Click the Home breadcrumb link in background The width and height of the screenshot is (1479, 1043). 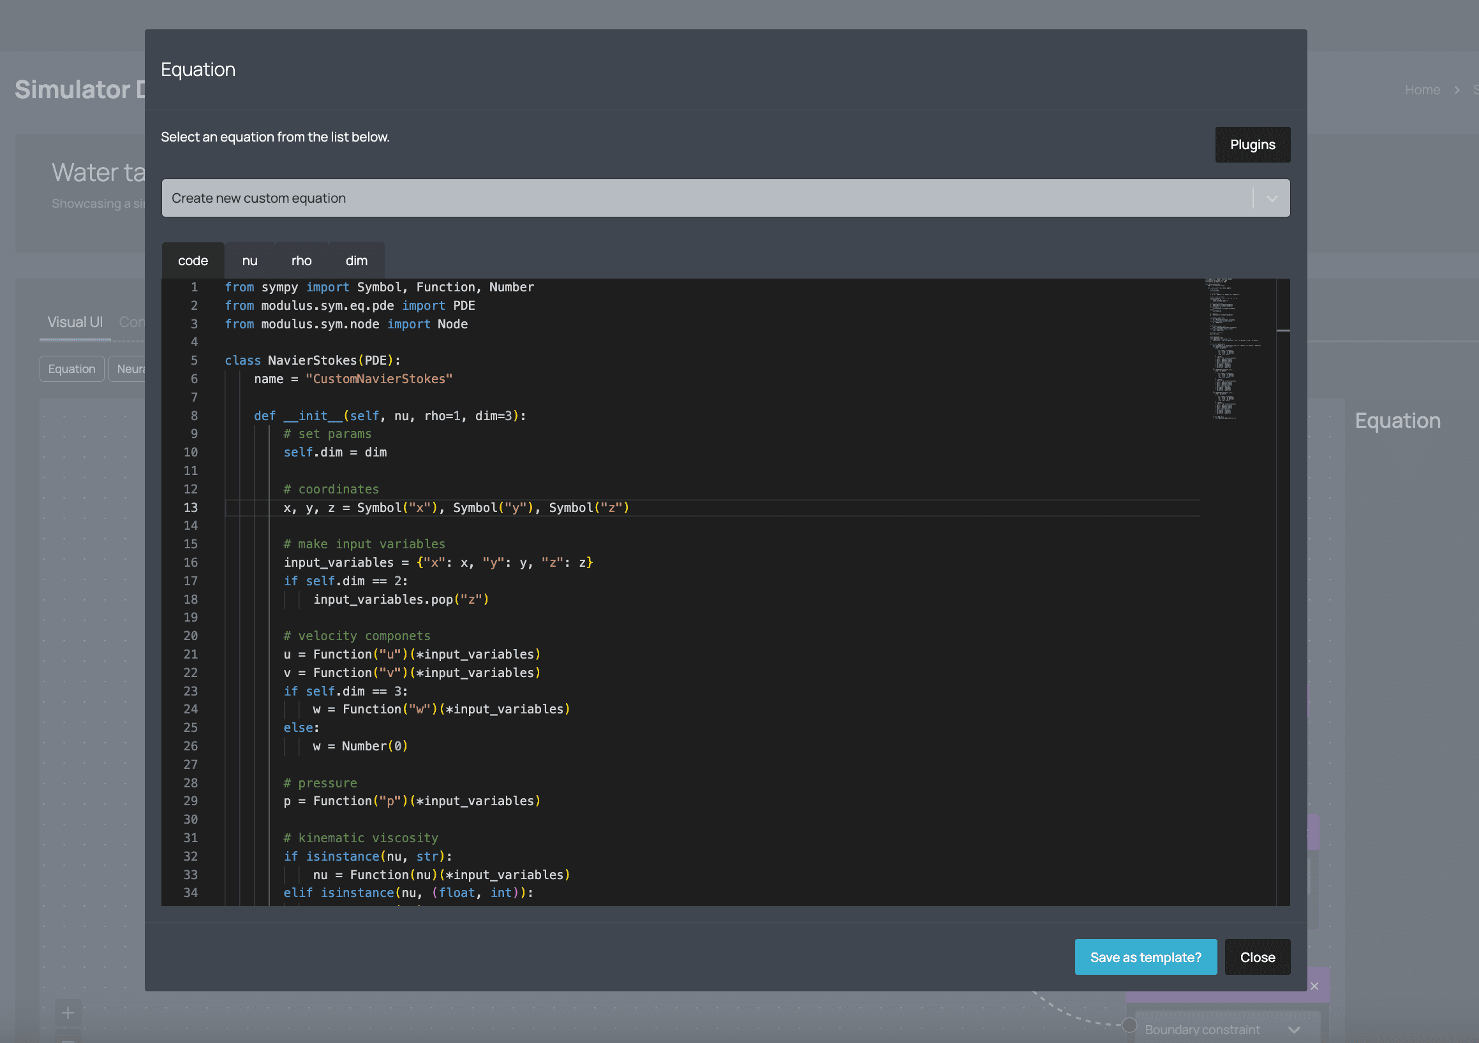click(1422, 89)
